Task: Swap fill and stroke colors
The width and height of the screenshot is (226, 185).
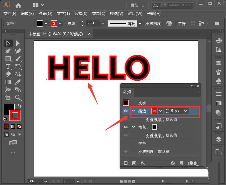Action: 20,106
